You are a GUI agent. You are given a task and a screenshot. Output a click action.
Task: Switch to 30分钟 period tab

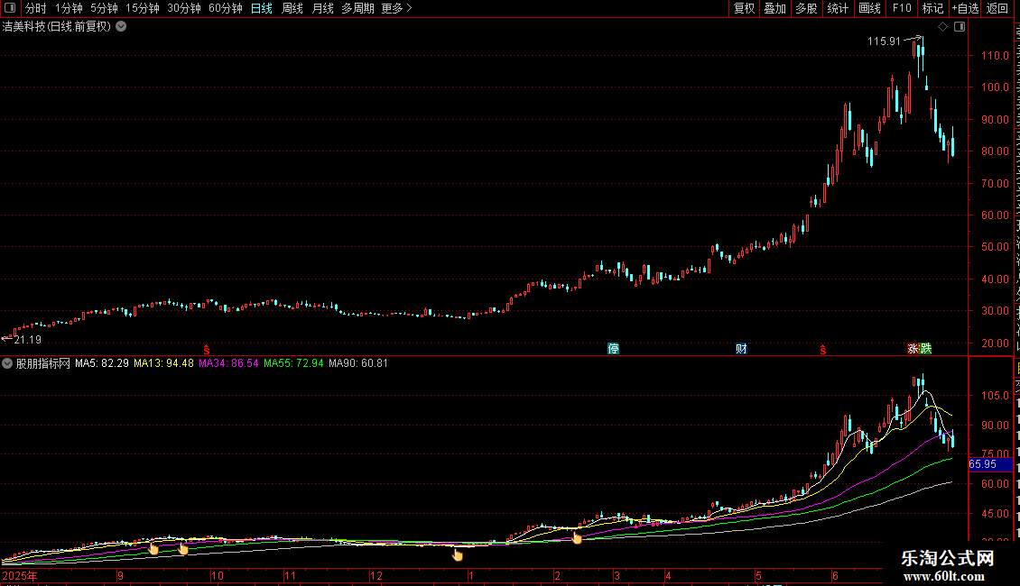point(184,8)
